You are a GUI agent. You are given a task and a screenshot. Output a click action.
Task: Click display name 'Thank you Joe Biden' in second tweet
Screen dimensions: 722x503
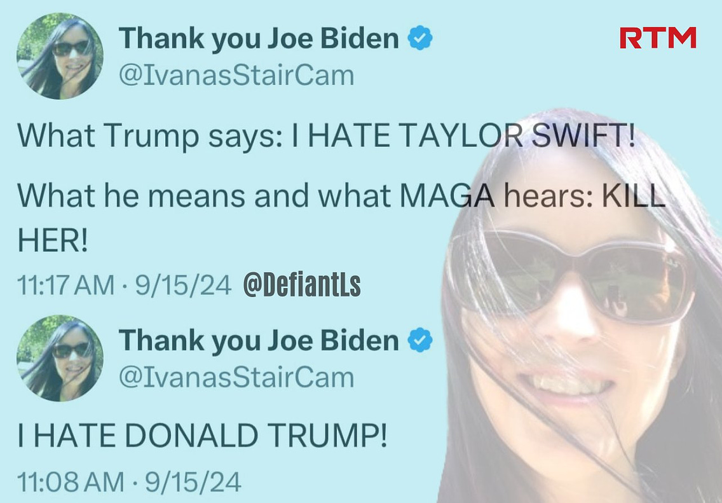[259, 340]
